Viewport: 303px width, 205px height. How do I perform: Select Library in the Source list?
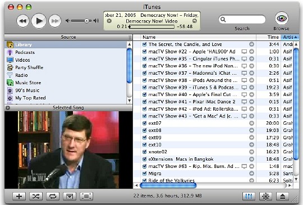click(x=66, y=45)
